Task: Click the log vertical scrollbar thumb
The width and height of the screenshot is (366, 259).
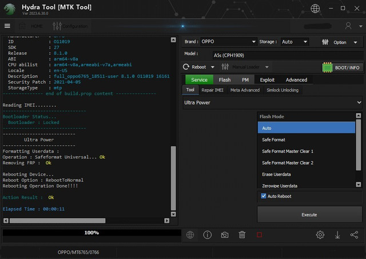Action: click(x=173, y=178)
